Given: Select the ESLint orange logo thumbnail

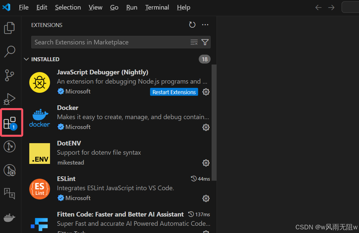Looking at the screenshot, I should tap(39, 189).
